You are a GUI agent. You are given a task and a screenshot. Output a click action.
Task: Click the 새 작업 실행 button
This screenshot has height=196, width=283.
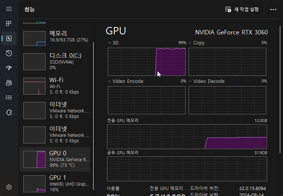(x=242, y=9)
